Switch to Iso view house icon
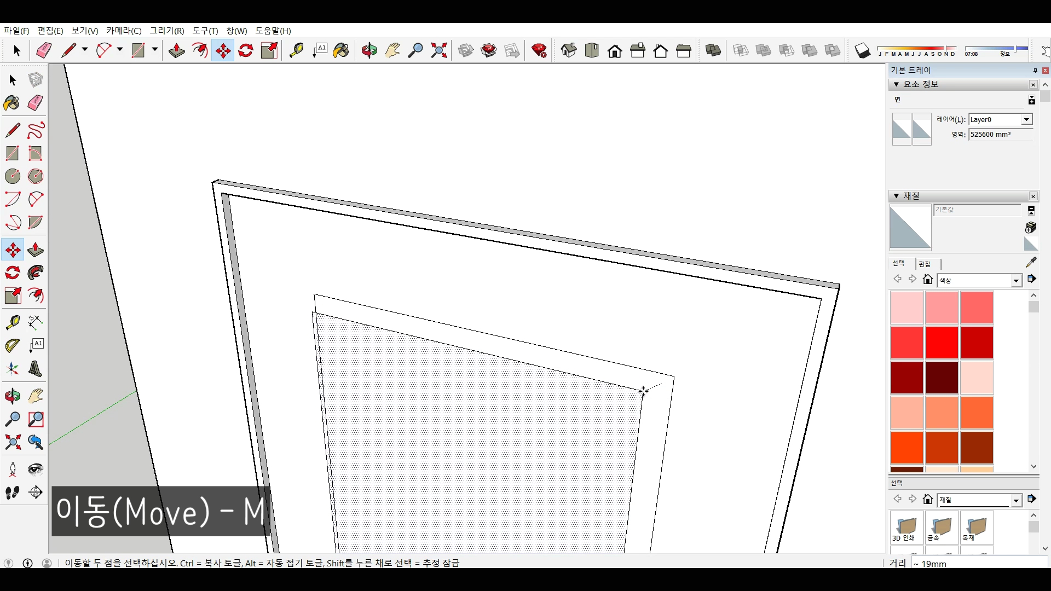This screenshot has height=591, width=1051. (x=569, y=50)
